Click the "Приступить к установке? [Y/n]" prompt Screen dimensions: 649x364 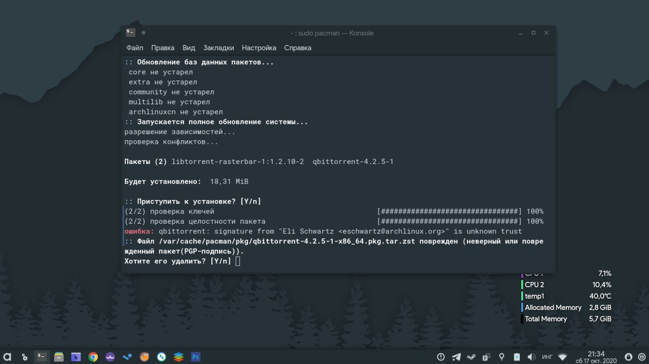(x=193, y=201)
